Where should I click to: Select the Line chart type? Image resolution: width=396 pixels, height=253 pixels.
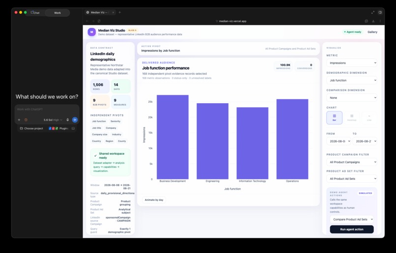click(x=369, y=118)
